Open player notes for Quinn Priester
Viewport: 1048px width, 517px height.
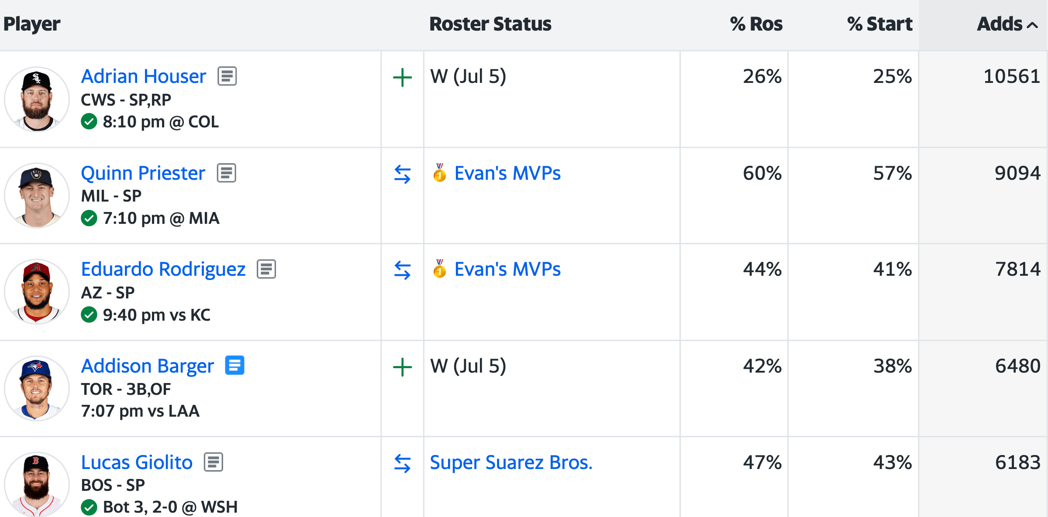[x=227, y=173]
